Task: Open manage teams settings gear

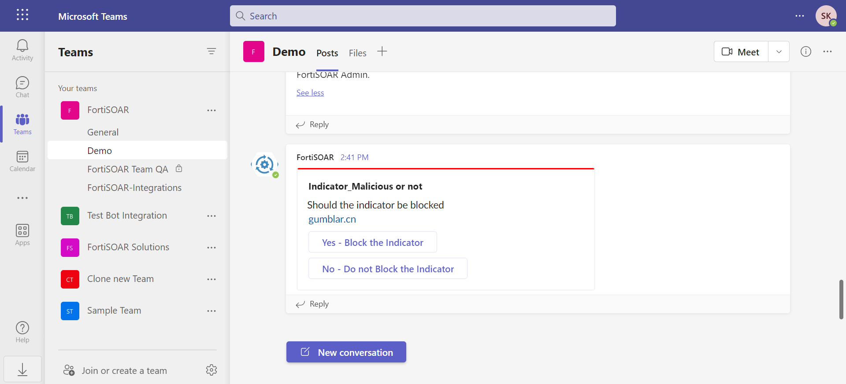Action: pos(211,370)
